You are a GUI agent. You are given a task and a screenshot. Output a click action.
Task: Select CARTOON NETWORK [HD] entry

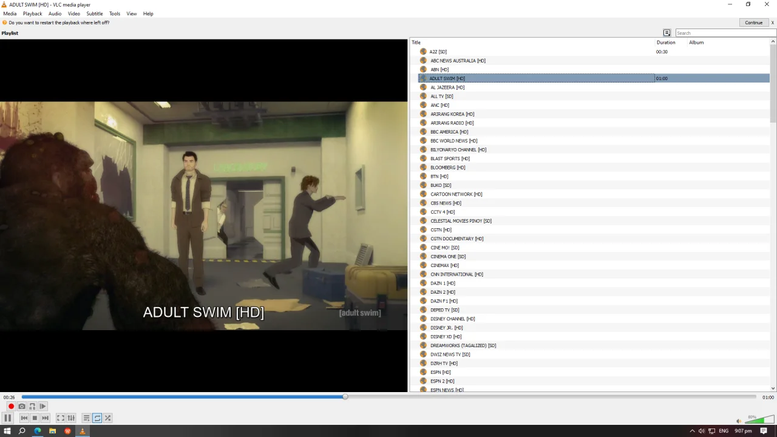tap(456, 194)
